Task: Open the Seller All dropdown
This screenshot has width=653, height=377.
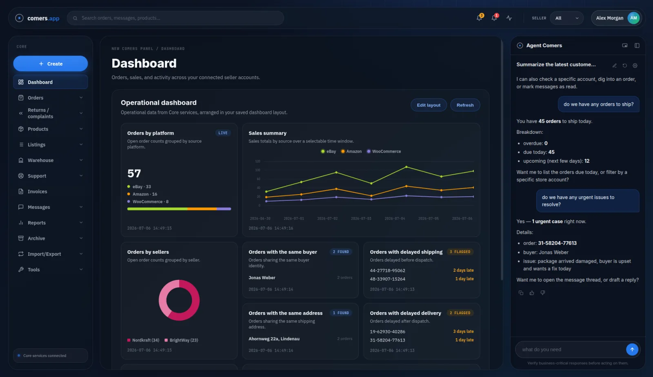Action: (x=567, y=18)
